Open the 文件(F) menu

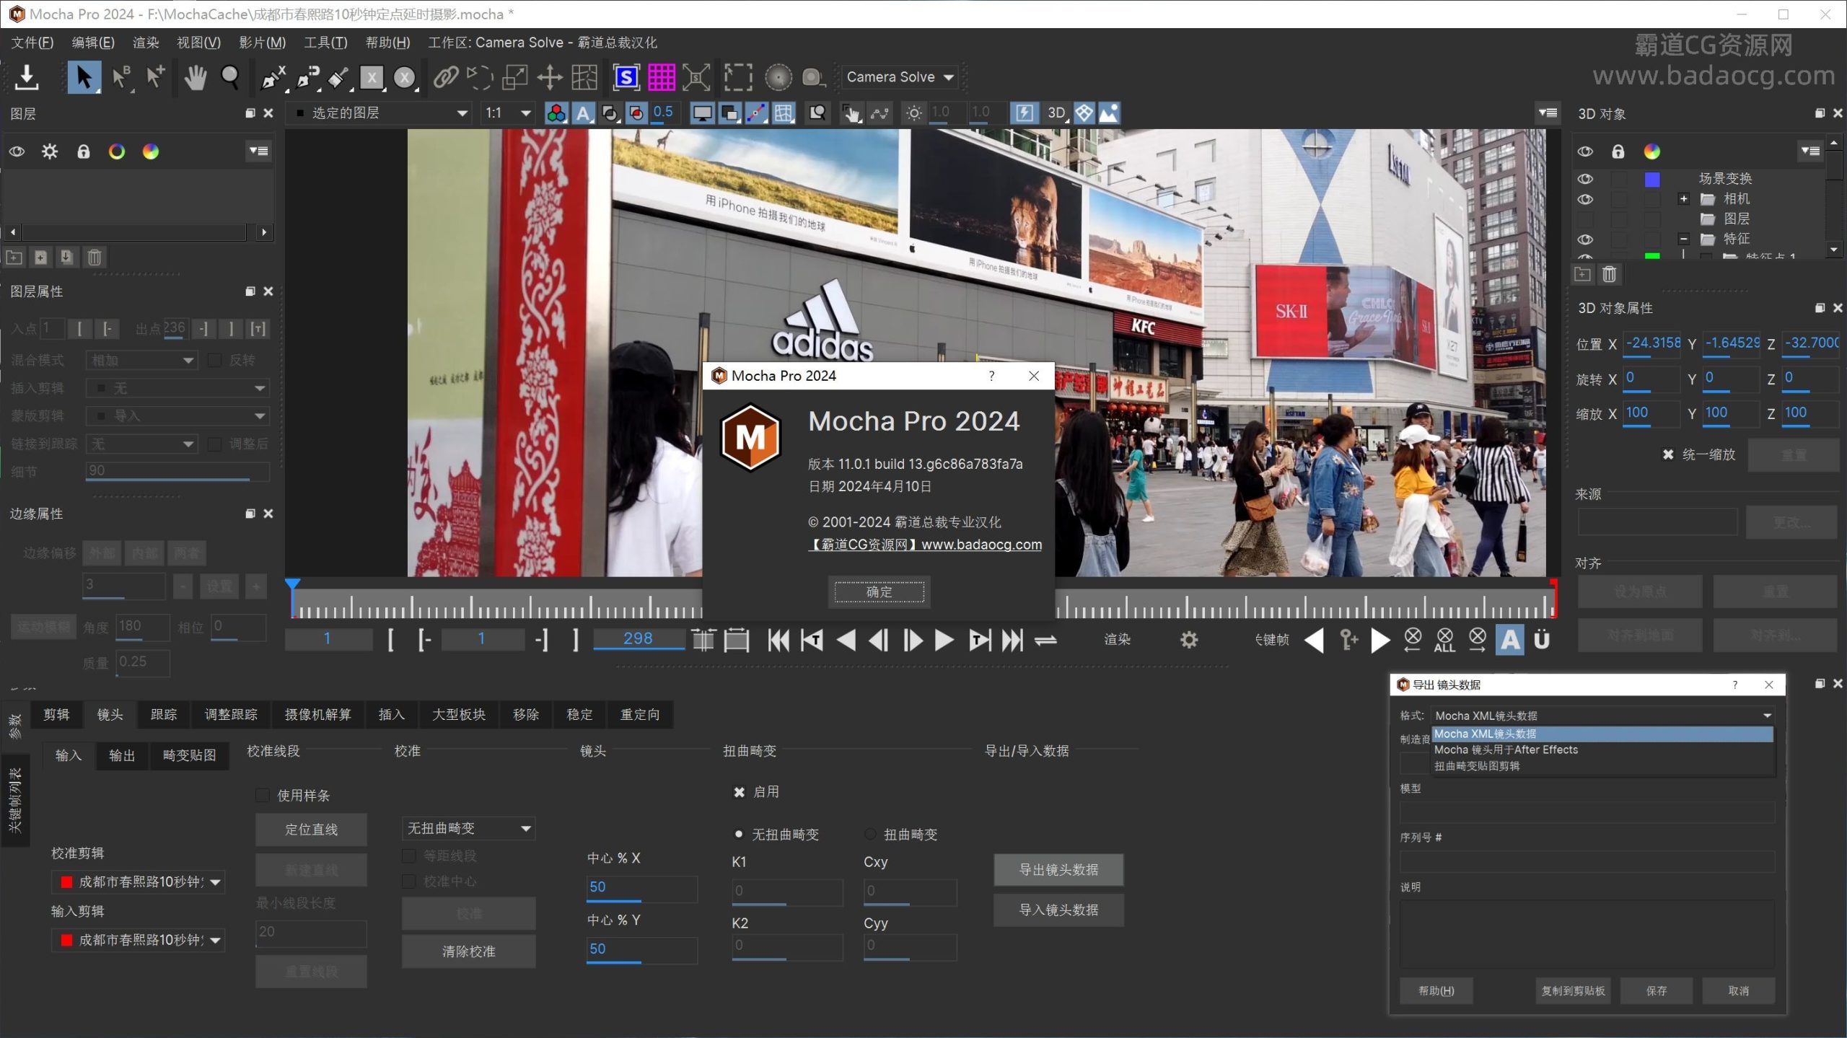click(32, 43)
